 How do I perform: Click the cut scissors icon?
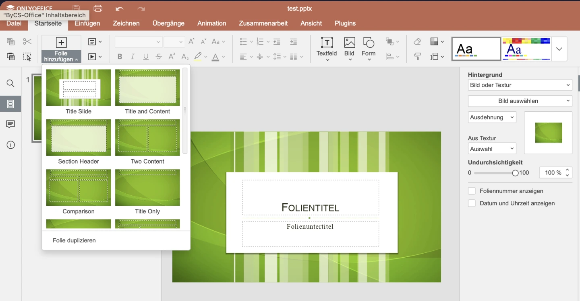(27, 41)
